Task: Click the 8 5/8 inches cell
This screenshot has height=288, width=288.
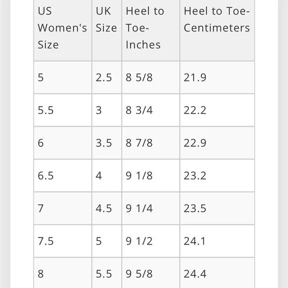Action: pyautogui.click(x=150, y=77)
